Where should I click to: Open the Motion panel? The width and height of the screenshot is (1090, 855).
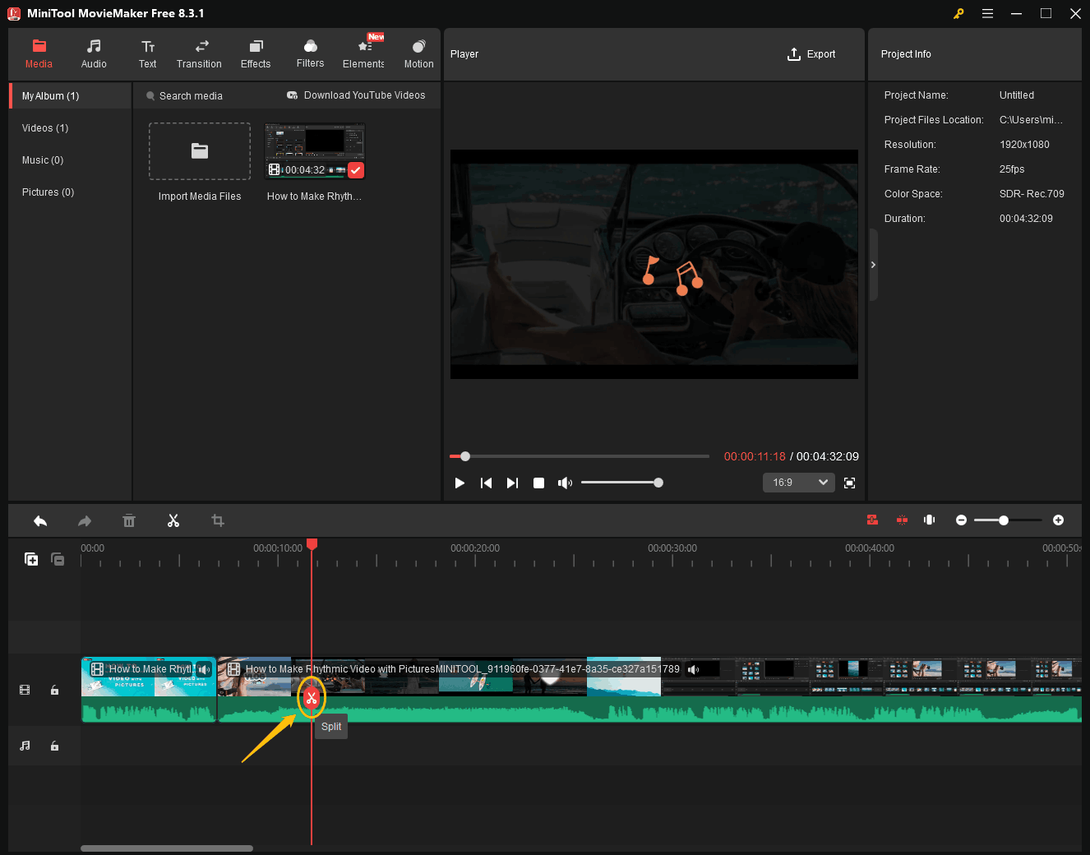point(418,53)
